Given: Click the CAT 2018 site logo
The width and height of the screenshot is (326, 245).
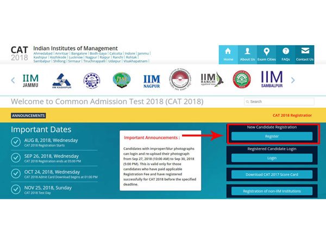Looking at the screenshot, I should coord(20,53).
